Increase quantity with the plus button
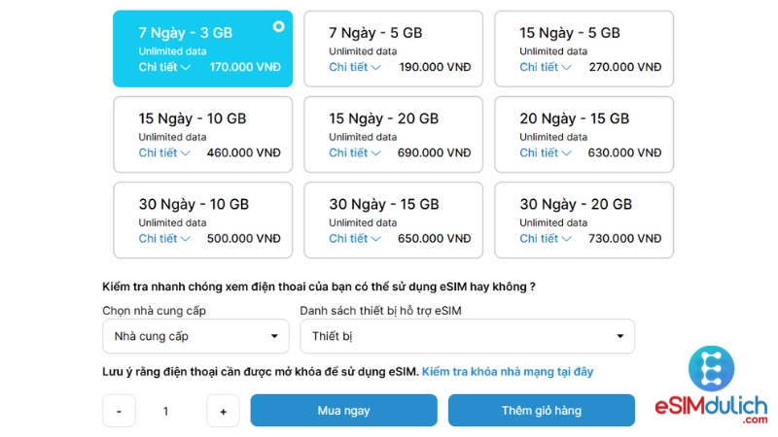 [x=223, y=411]
